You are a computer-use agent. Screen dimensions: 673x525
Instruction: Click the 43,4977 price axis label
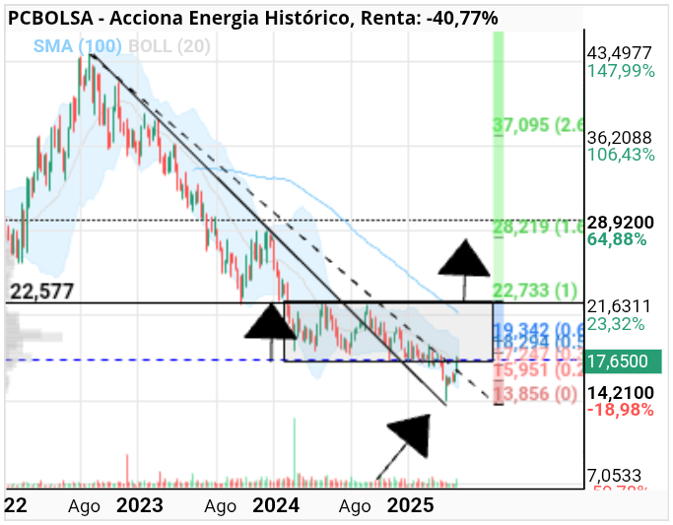[620, 53]
